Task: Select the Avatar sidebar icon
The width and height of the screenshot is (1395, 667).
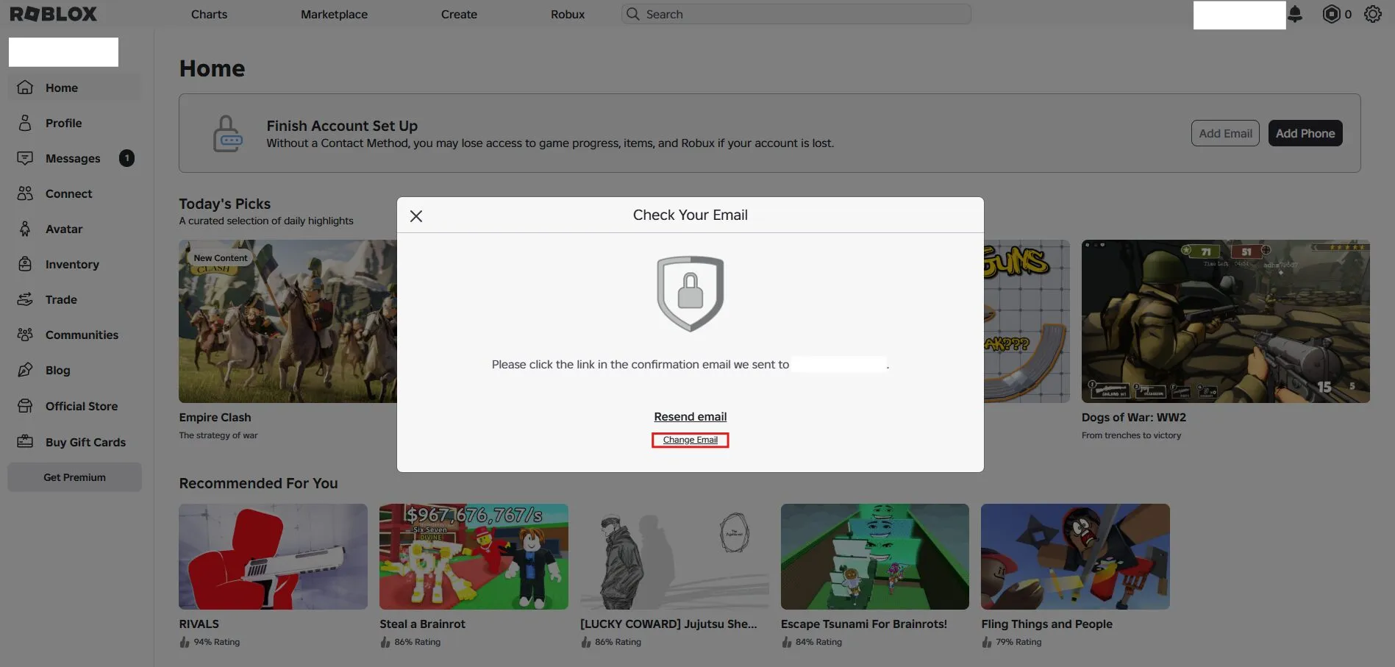Action: click(25, 229)
